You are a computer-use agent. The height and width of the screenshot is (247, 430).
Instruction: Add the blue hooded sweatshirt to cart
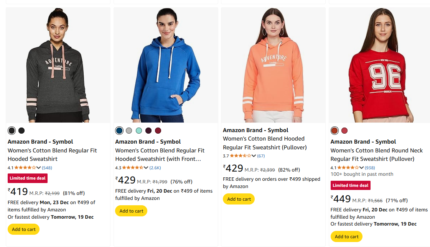(131, 211)
